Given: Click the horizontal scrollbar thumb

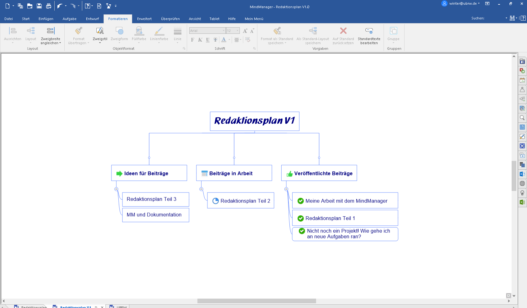Looking at the screenshot, I should (x=256, y=301).
